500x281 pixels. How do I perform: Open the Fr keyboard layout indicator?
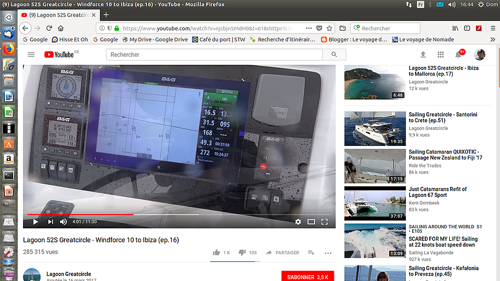(x=420, y=4)
